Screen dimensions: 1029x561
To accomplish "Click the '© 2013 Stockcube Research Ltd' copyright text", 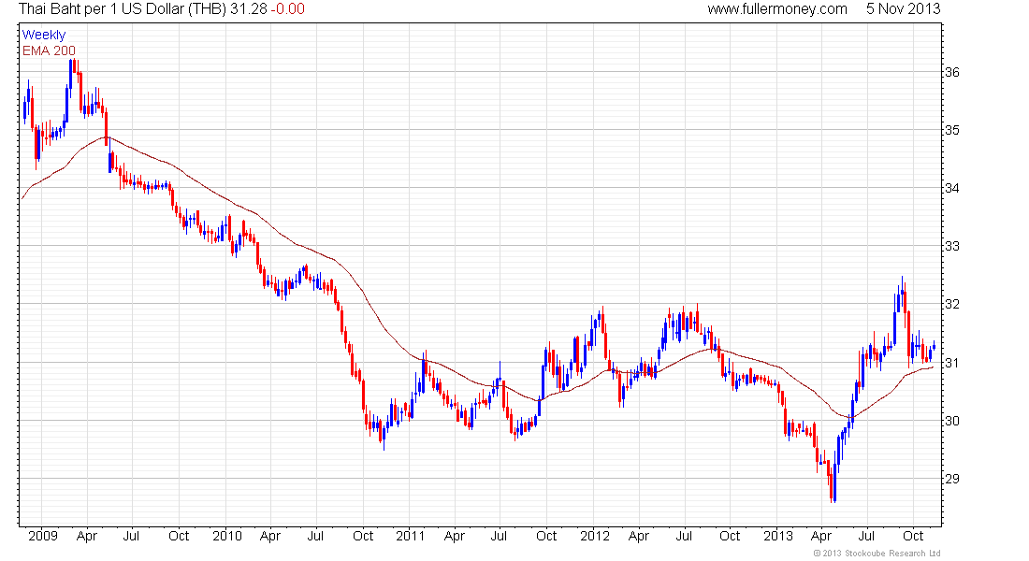I will pyautogui.click(x=877, y=554).
